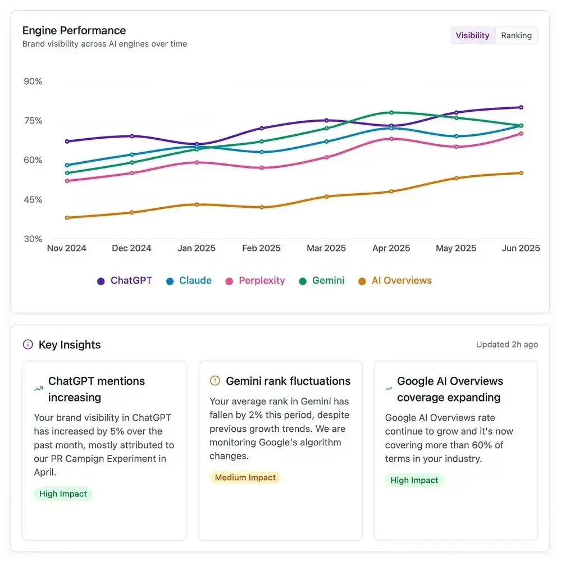The height and width of the screenshot is (561, 561).
Task: Click the info icon next to Key Insights
Action: (x=27, y=345)
